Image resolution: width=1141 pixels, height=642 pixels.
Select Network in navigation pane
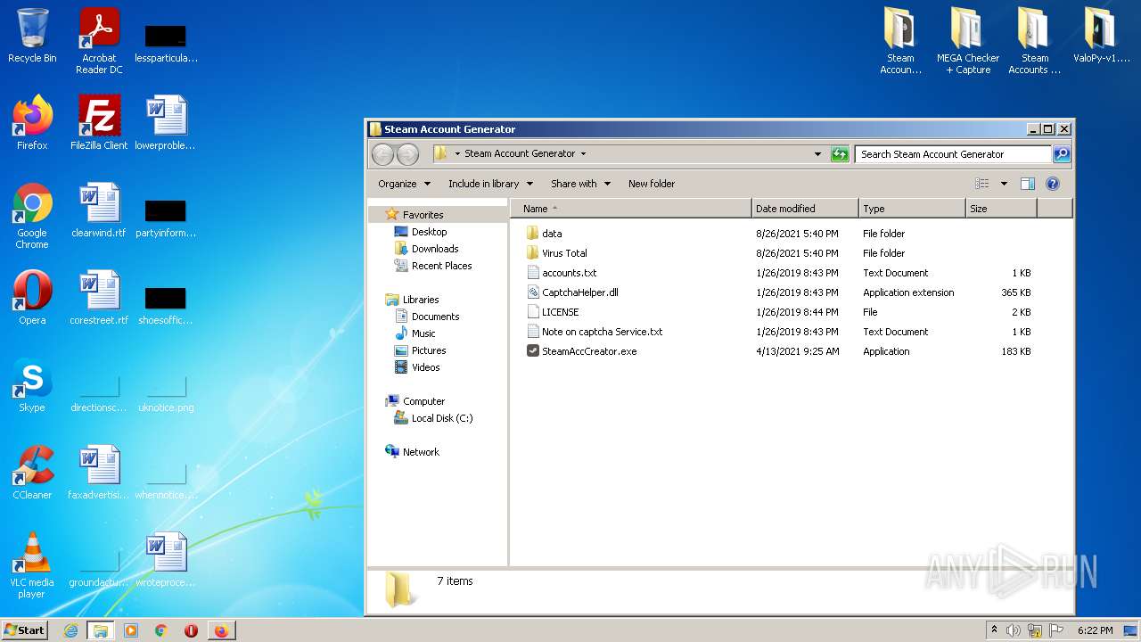[421, 452]
